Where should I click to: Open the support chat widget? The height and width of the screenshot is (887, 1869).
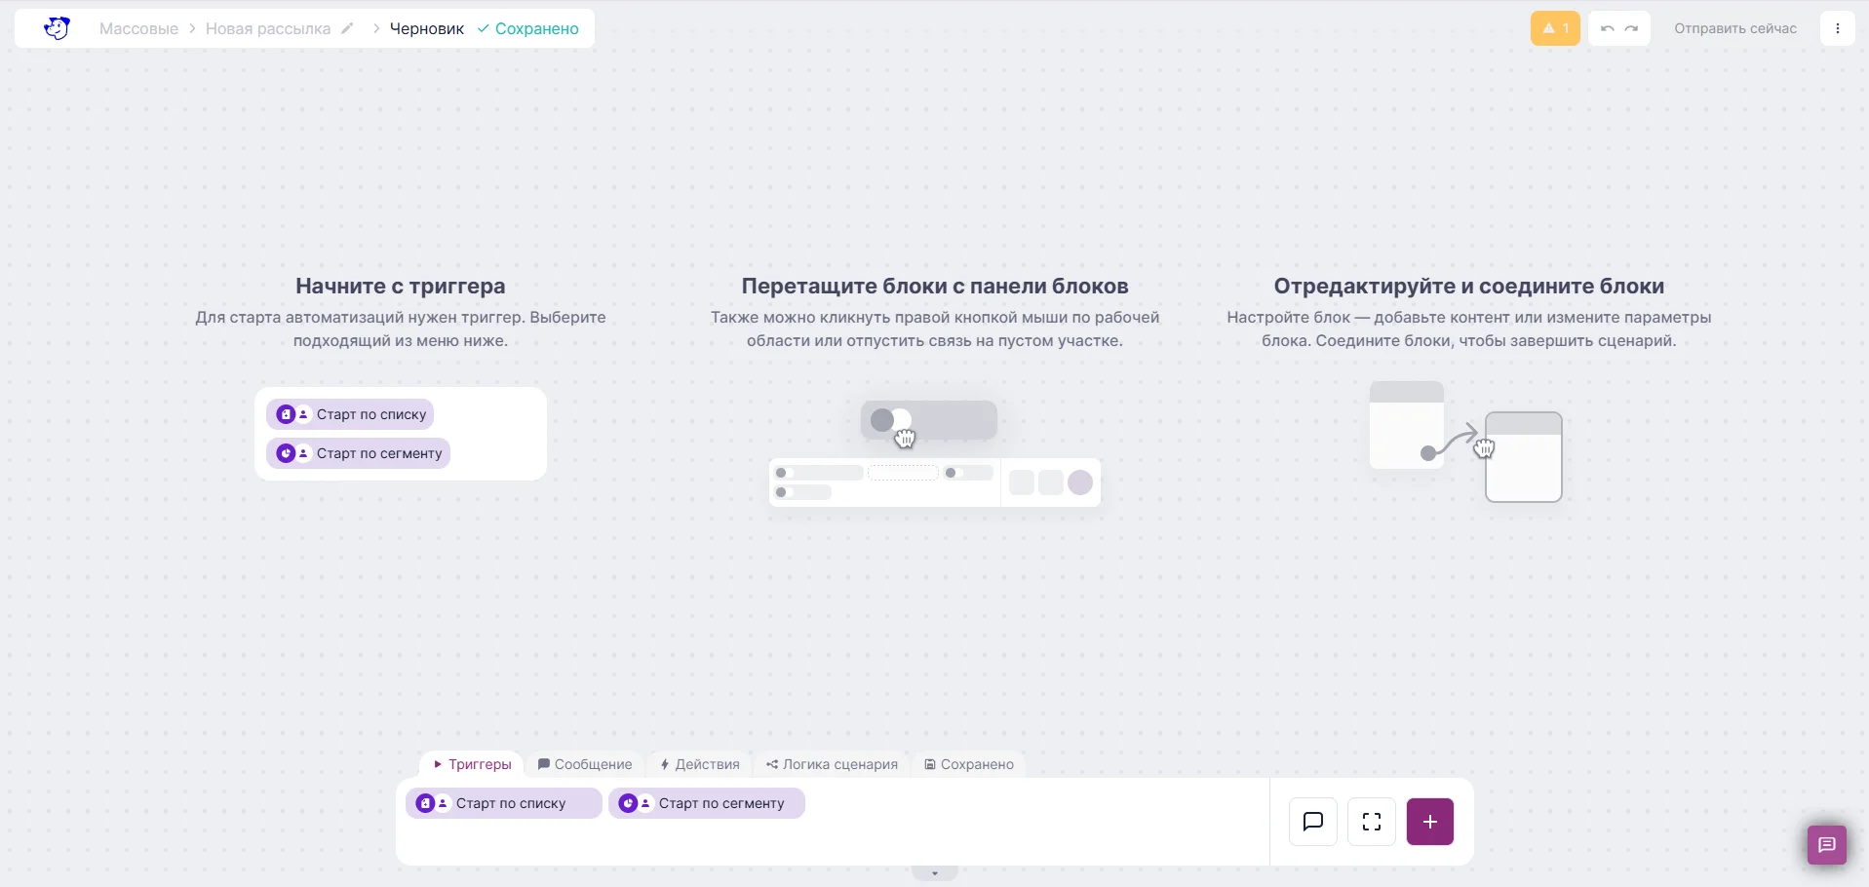(1826, 844)
